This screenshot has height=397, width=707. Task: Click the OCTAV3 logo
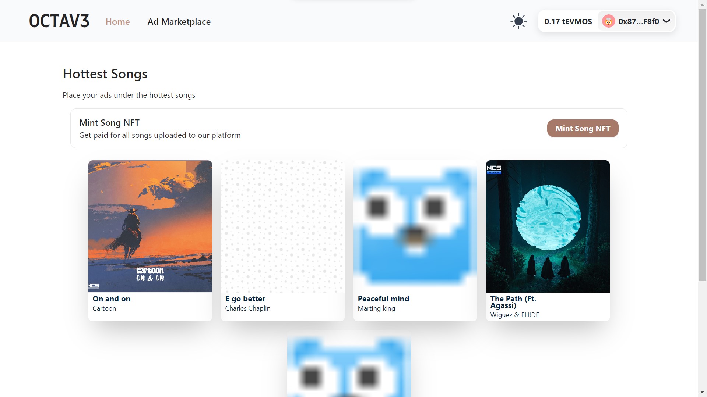click(x=59, y=21)
